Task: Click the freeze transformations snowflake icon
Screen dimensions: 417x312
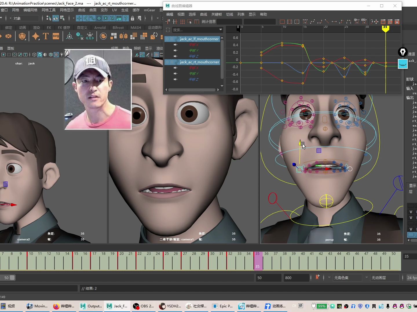Action: 90,36
